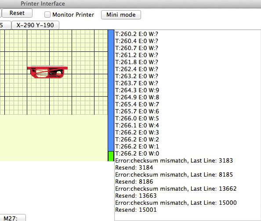Click the green segment of temperature bar

point(111,156)
